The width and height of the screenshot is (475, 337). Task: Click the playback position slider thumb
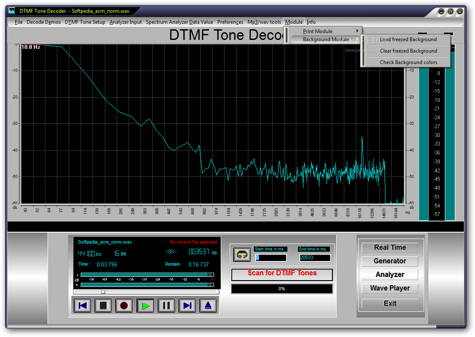103,292
